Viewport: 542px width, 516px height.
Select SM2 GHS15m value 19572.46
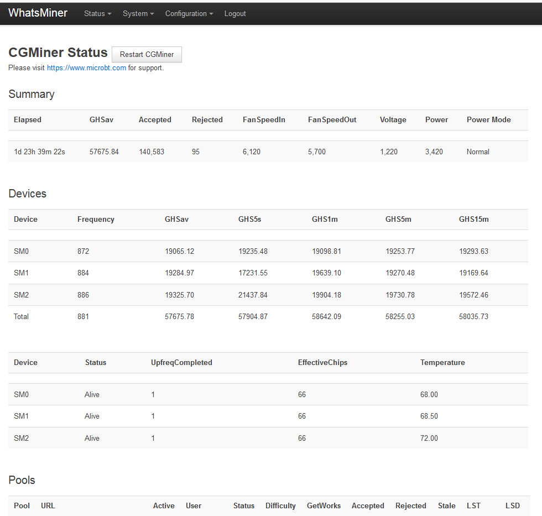tap(473, 295)
